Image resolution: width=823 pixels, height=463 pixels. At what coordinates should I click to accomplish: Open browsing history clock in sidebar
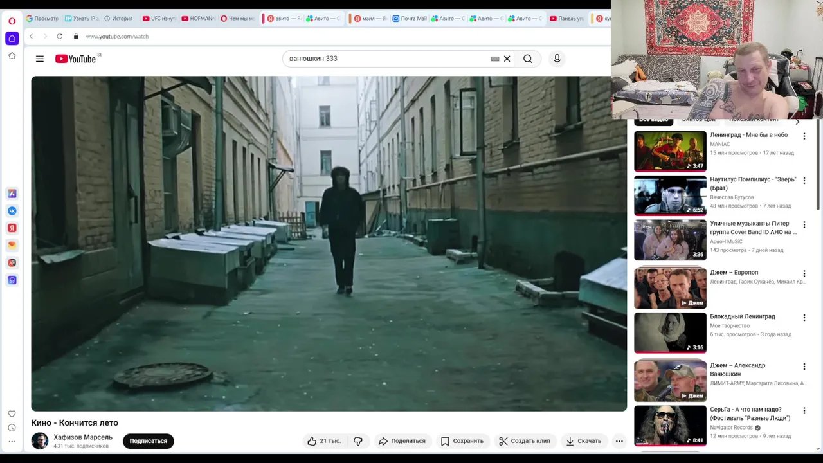[x=12, y=428]
